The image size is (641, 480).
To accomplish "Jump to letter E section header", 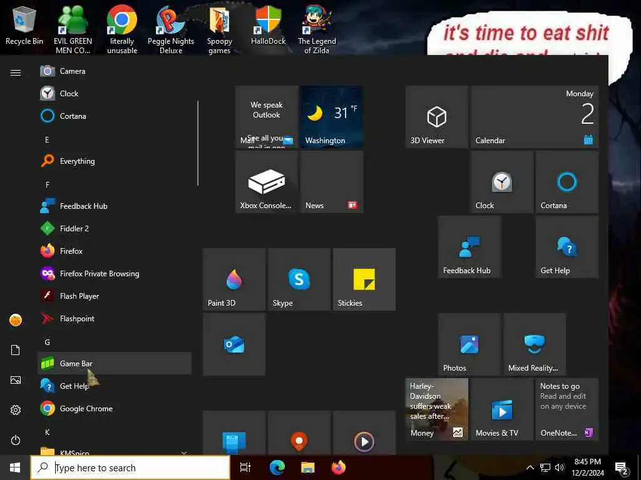I will [x=47, y=140].
